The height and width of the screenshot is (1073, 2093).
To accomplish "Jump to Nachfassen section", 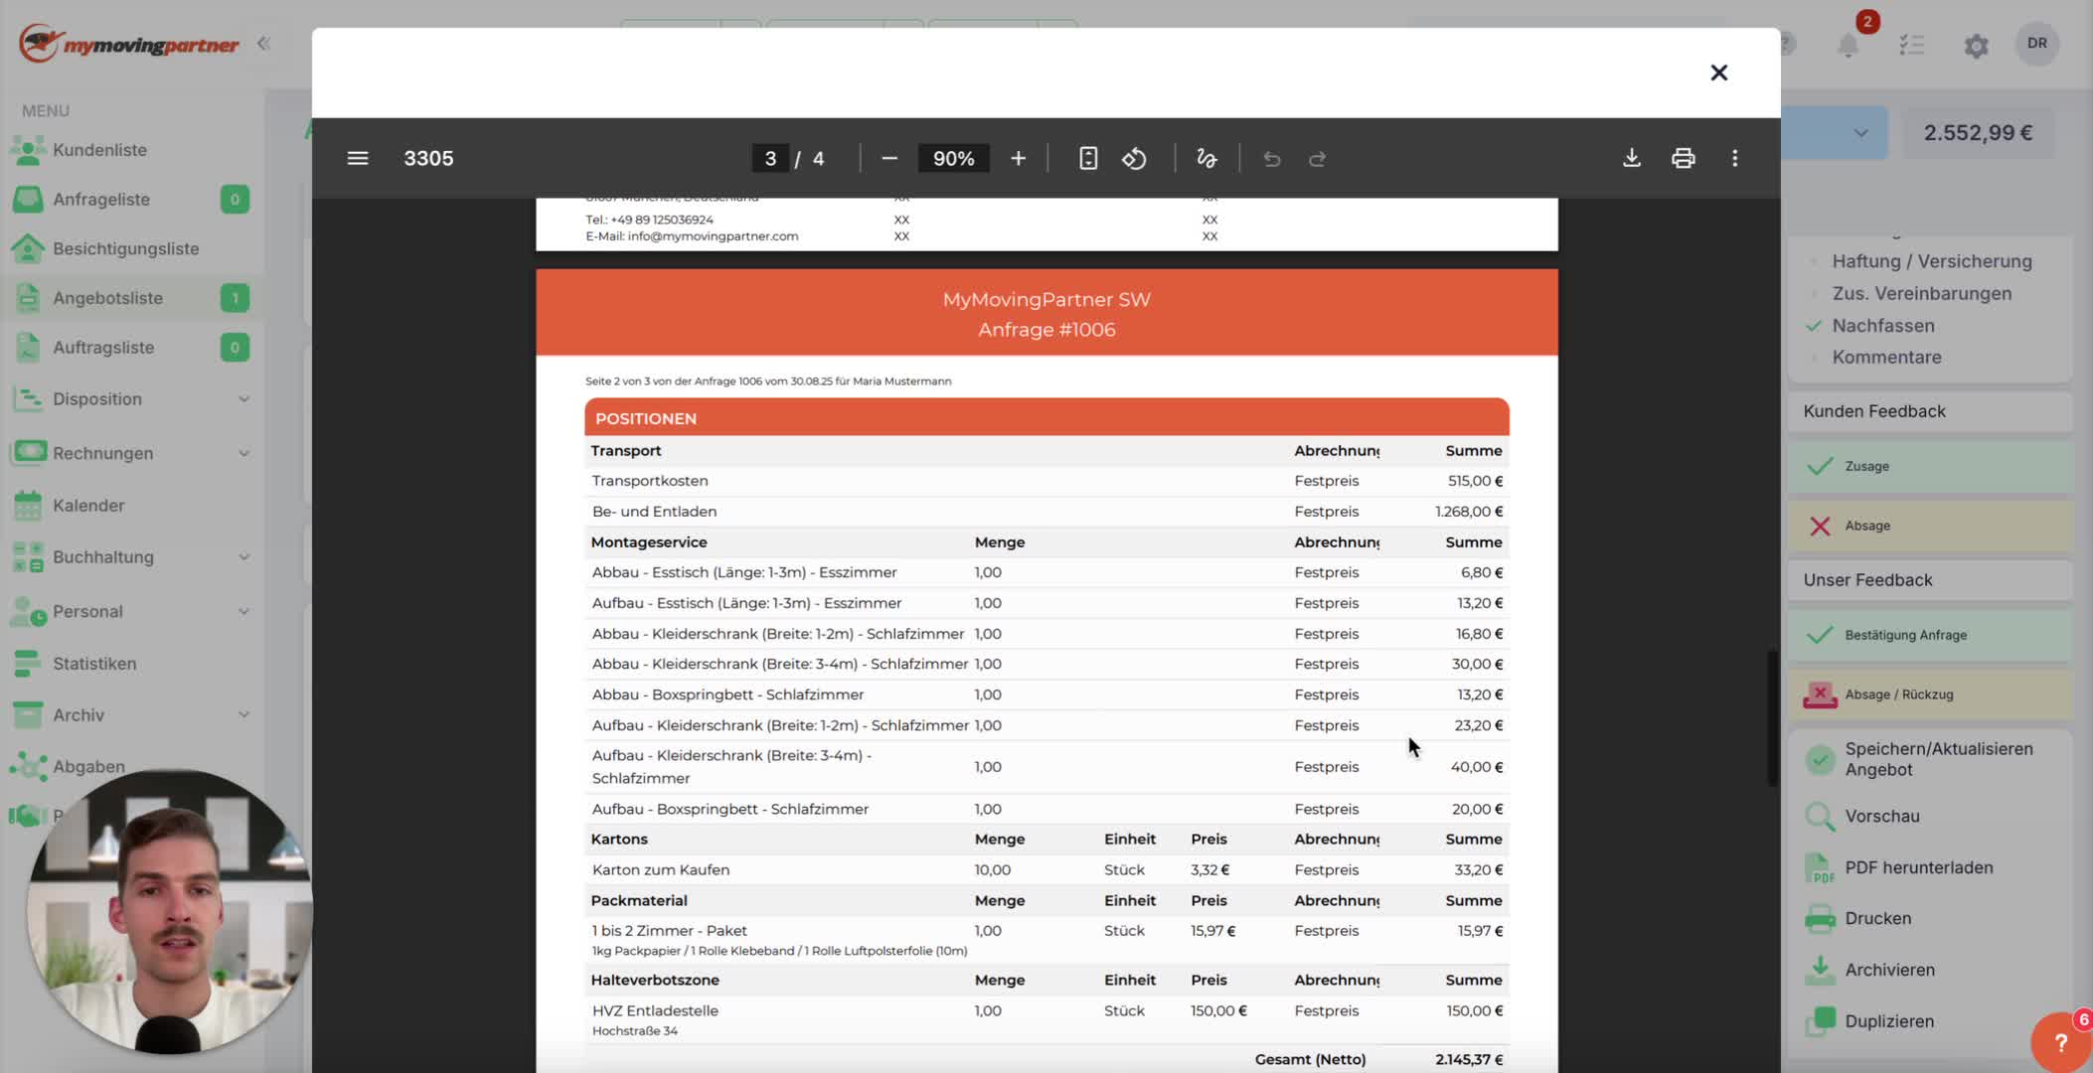I will [x=1882, y=326].
